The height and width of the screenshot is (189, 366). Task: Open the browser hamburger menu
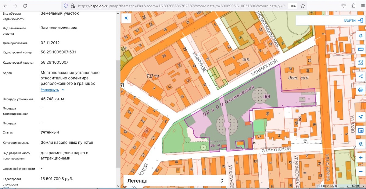(363, 6)
